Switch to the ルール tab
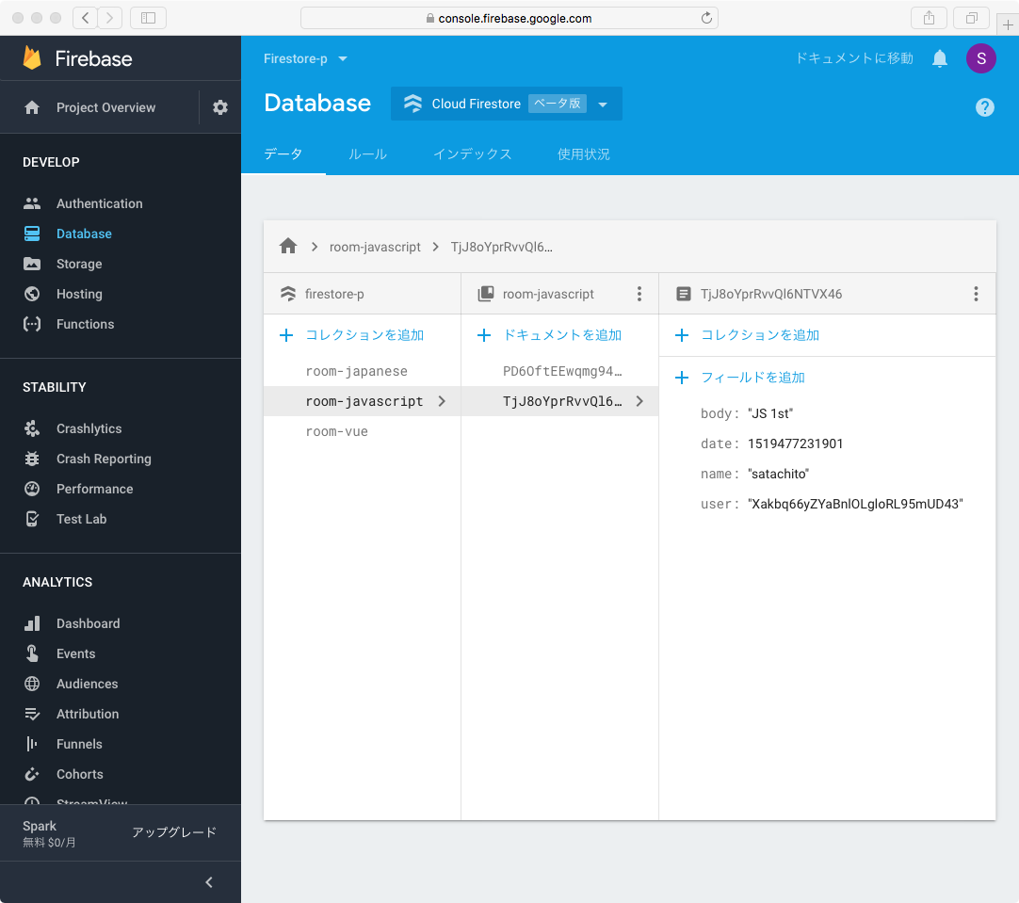1019x903 pixels. click(x=367, y=154)
